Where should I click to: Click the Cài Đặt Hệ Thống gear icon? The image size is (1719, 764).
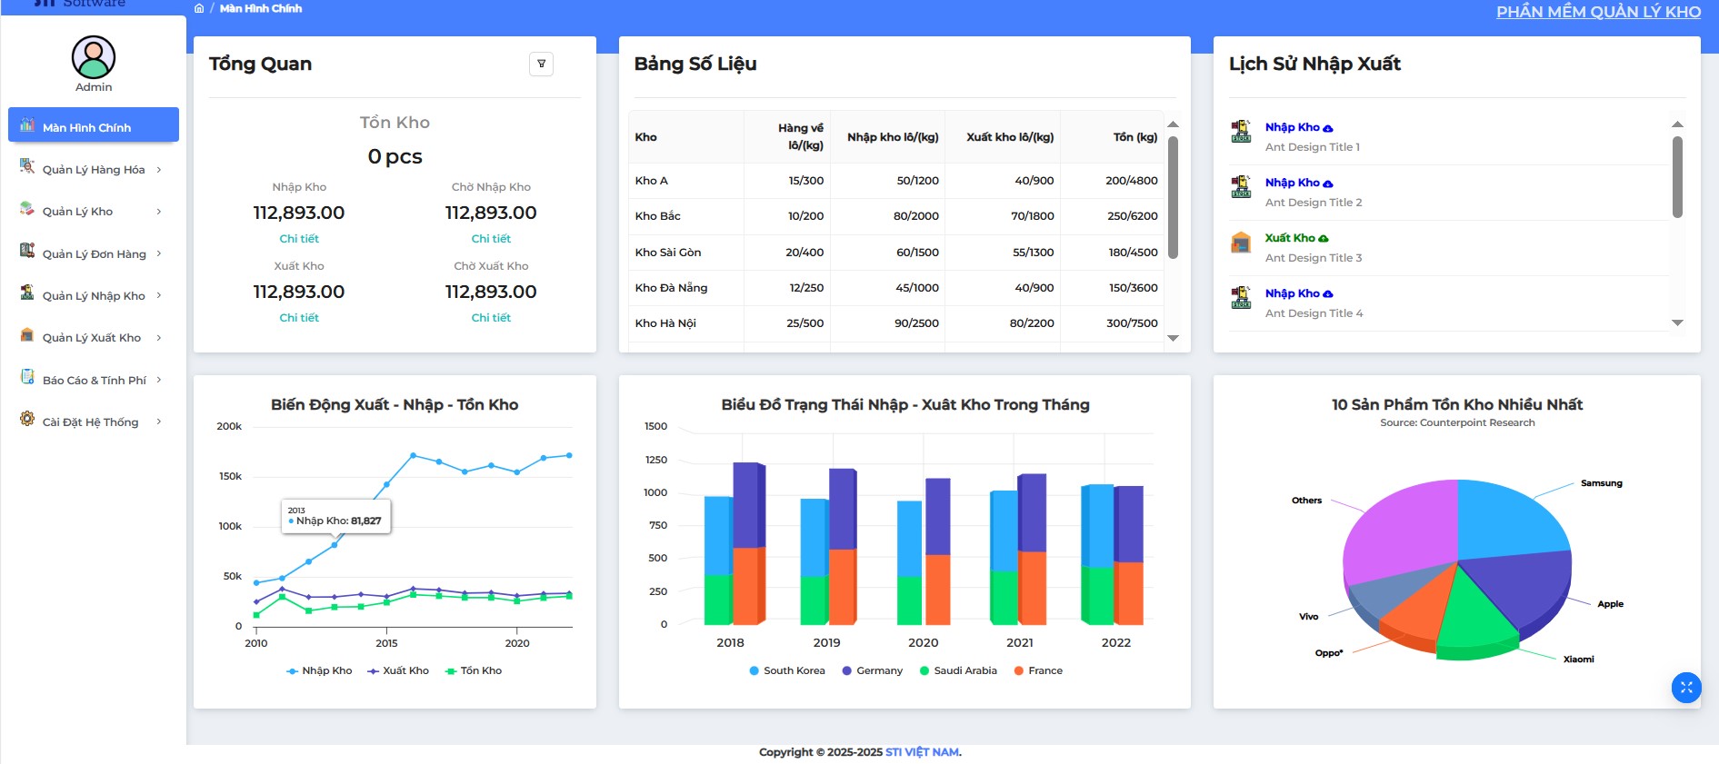[x=27, y=420]
